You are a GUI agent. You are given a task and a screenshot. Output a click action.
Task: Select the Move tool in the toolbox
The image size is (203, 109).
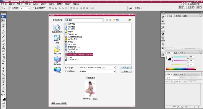(3, 21)
